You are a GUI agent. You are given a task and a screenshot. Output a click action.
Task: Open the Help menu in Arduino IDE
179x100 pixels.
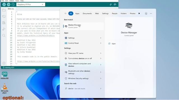pos(22,1)
